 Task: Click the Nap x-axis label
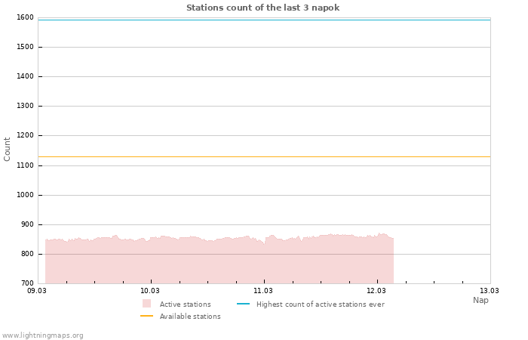(x=480, y=300)
